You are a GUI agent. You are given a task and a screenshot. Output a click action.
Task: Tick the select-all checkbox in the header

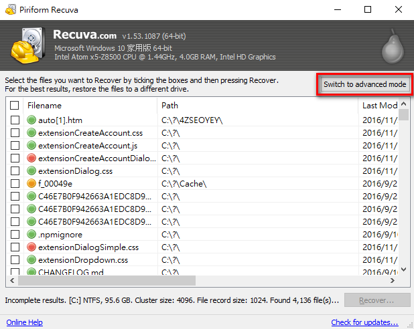15,106
